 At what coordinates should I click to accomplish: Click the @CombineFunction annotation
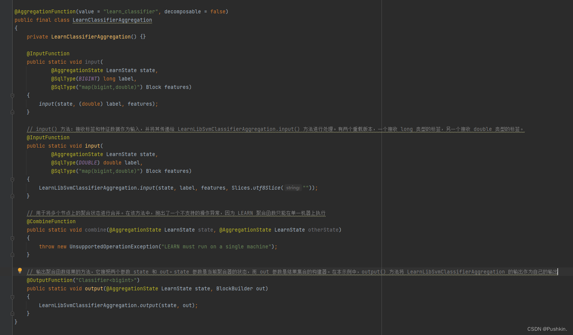point(51,222)
